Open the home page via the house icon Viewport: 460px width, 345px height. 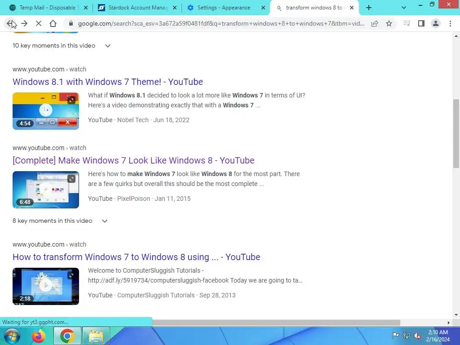[x=53, y=23]
